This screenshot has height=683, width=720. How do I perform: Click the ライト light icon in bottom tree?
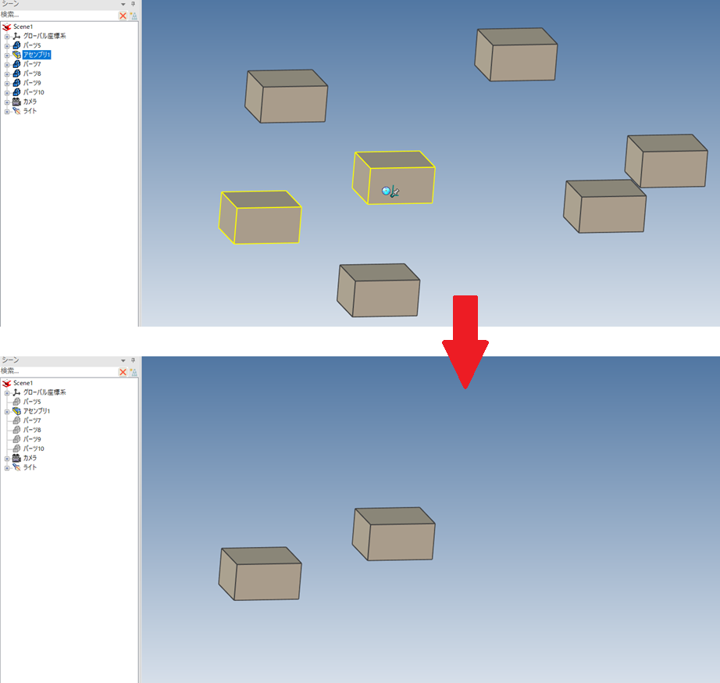[16, 467]
